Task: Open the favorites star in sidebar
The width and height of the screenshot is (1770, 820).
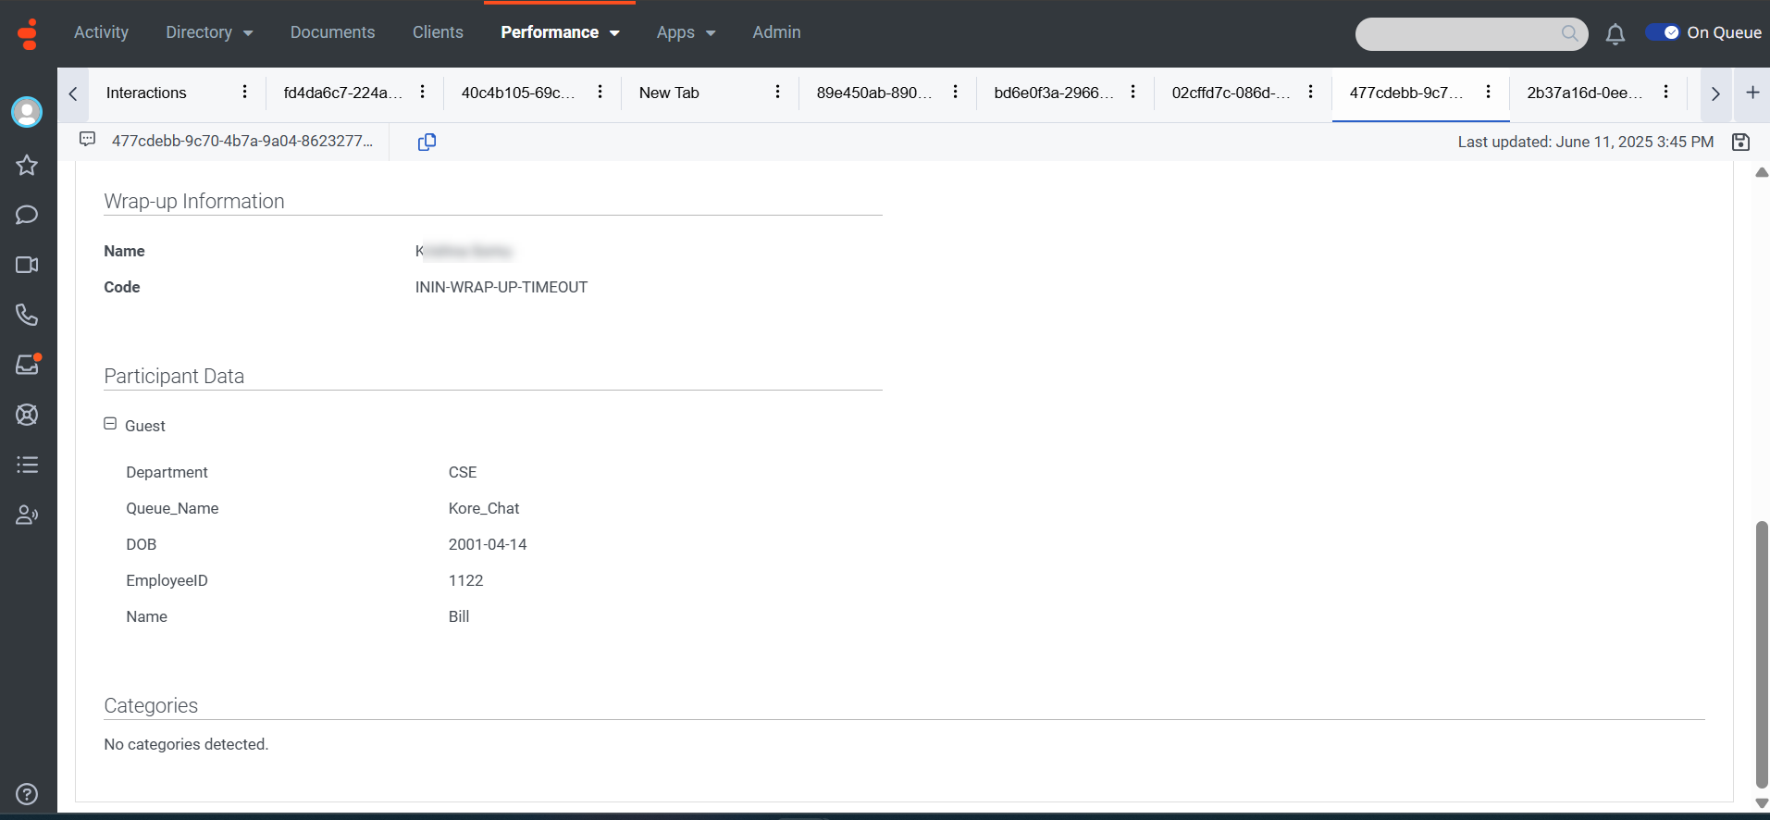Action: [27, 165]
